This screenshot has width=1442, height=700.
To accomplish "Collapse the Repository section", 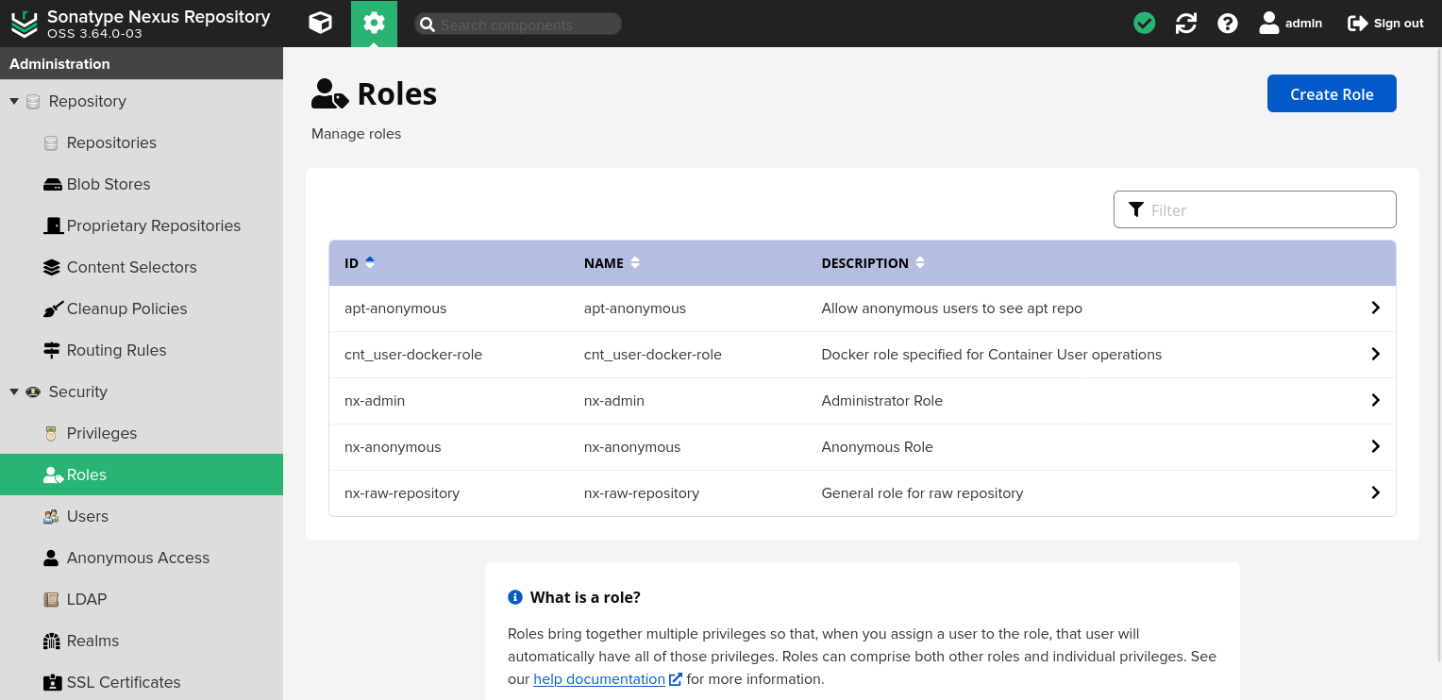I will pos(13,101).
